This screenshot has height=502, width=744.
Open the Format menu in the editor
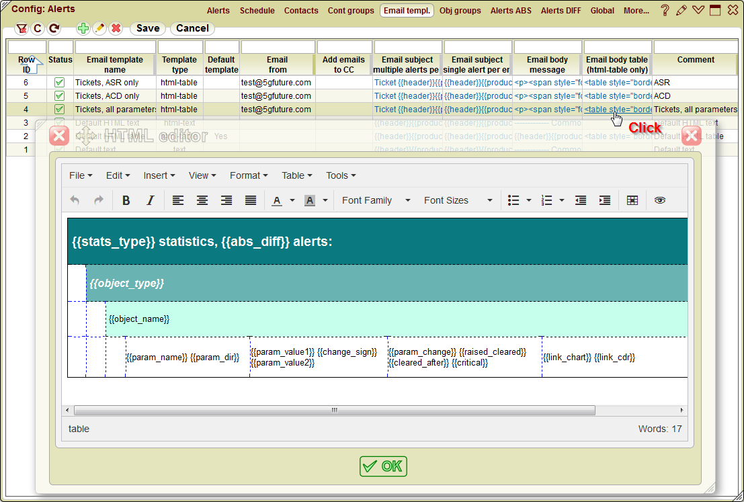click(x=248, y=175)
